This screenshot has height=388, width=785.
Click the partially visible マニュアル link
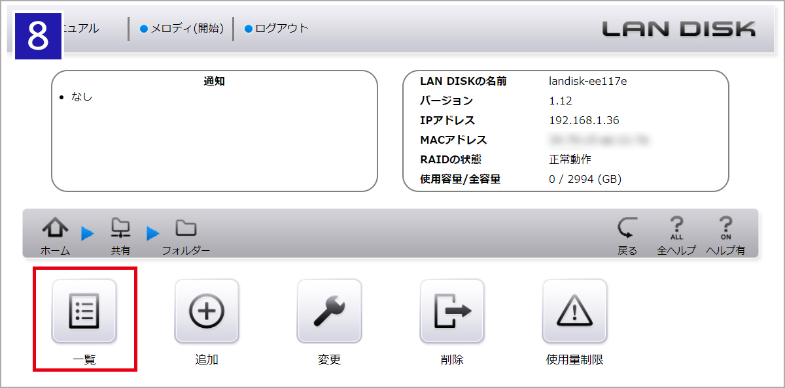click(x=80, y=28)
